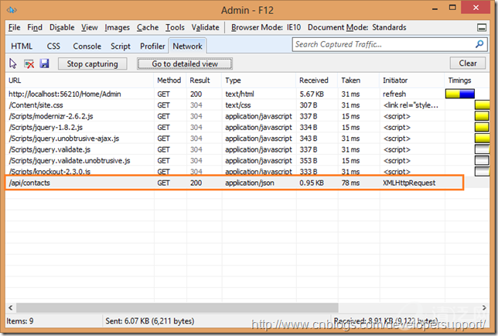This screenshot has height=336, width=498.
Task: Click the select element pointer icon
Action: pyautogui.click(x=13, y=63)
